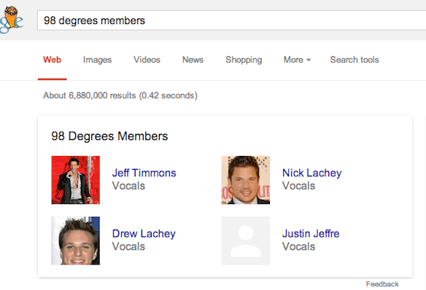This screenshot has width=426, height=290.
Task: Open the Nick Lachey link
Action: point(312,173)
